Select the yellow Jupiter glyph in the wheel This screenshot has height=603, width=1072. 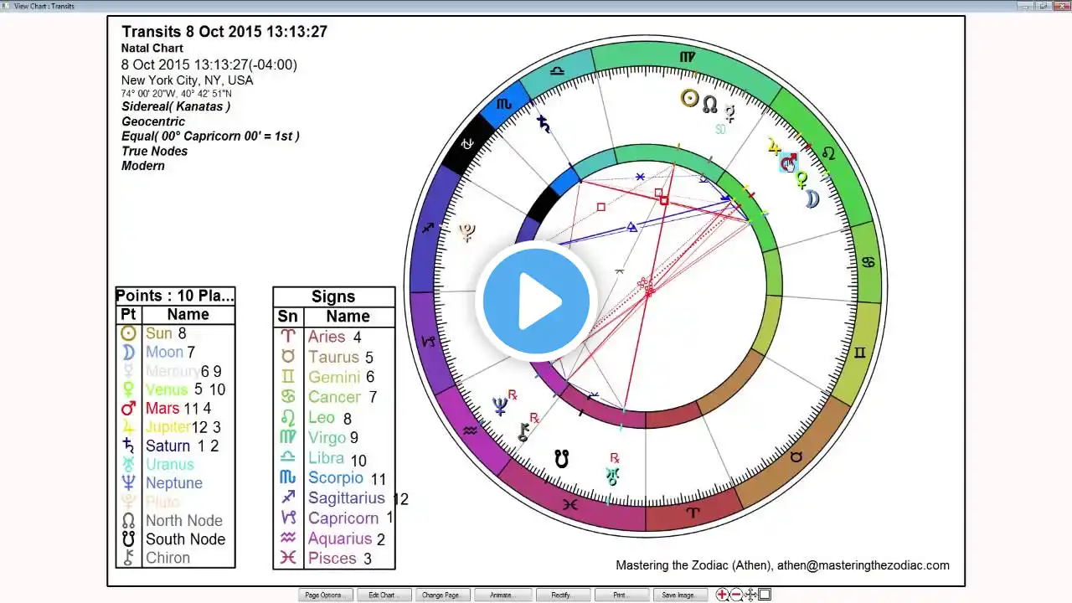click(x=774, y=147)
